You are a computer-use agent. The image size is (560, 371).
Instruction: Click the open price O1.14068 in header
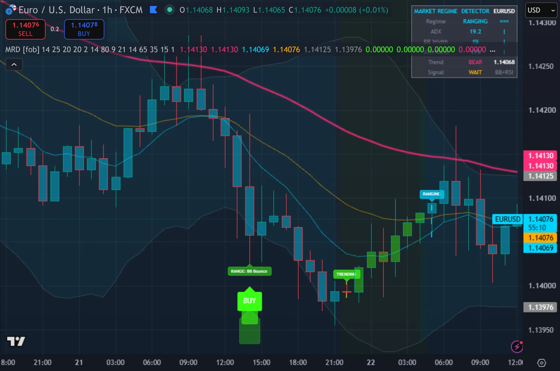196,10
